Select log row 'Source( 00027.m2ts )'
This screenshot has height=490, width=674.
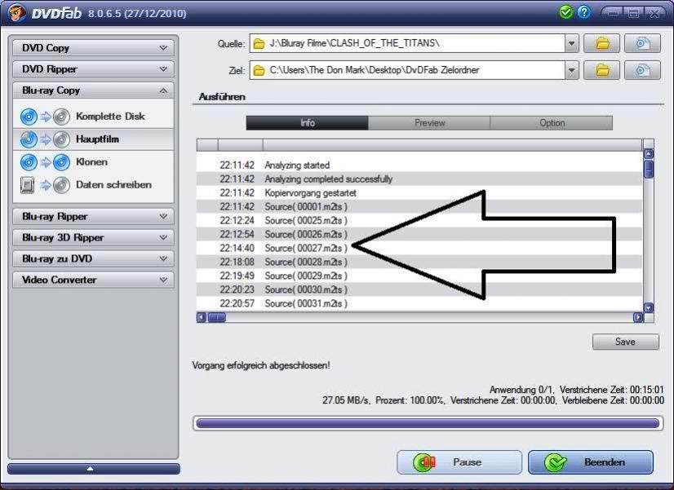(x=419, y=248)
